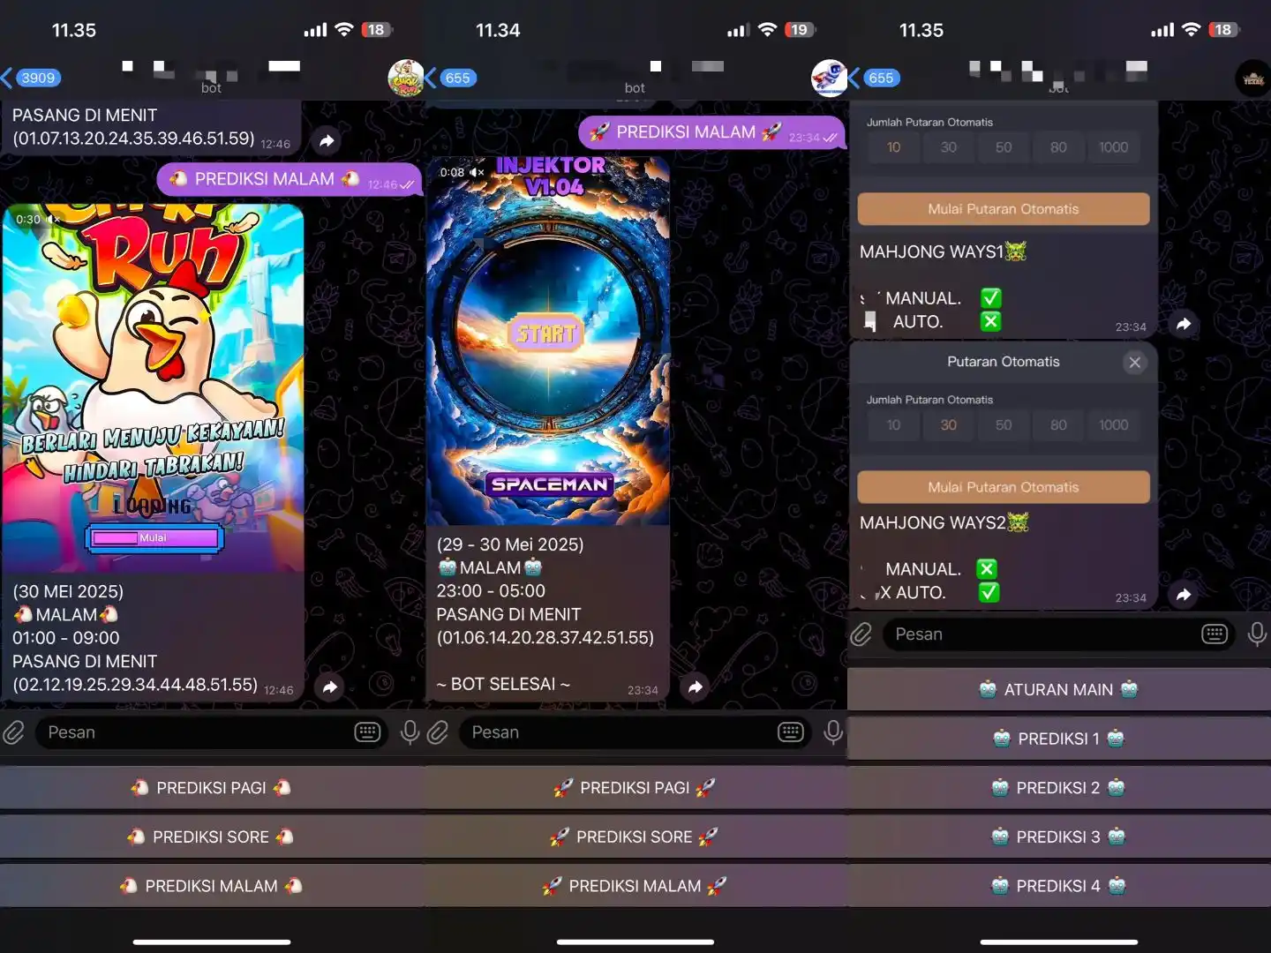Screen dimensions: 1271x953
Task: Request PREDIKSI 4 from the bot
Action: (1059, 886)
